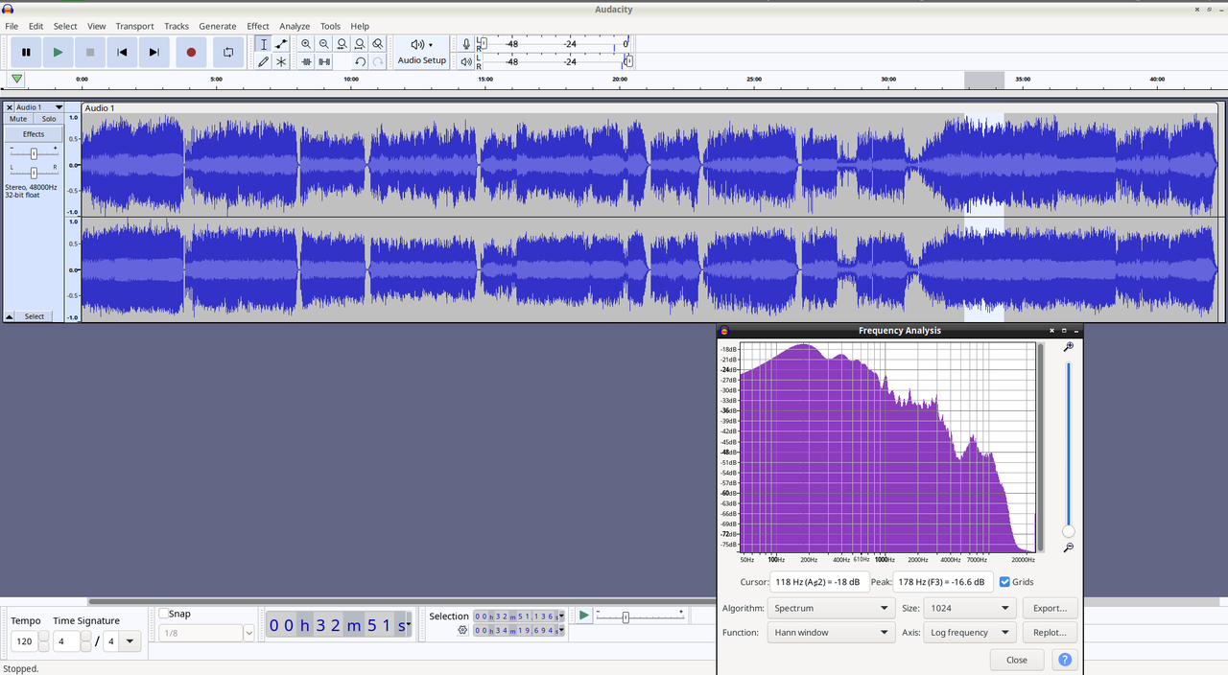Click the Redo arrow icon
1228x675 pixels.
tap(378, 61)
